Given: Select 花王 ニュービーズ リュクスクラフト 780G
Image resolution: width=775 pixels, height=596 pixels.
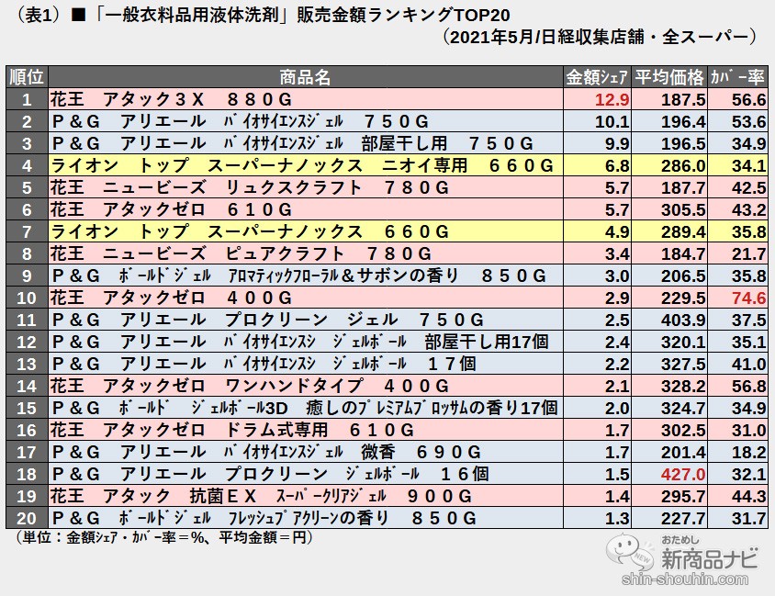Looking at the screenshot, I should (305, 187).
